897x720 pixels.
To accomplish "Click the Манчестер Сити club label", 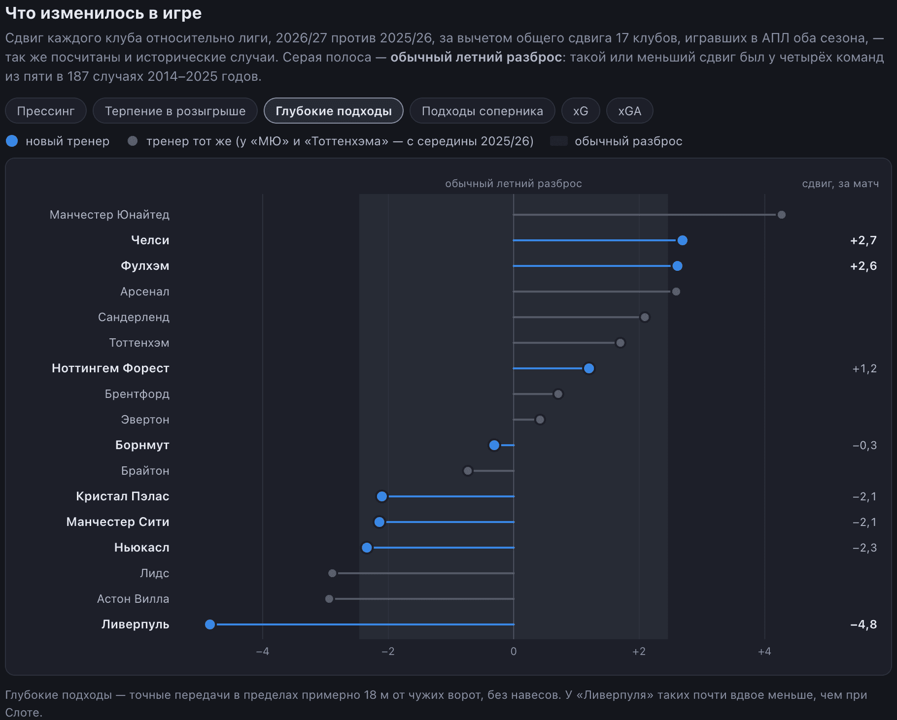I will (118, 522).
